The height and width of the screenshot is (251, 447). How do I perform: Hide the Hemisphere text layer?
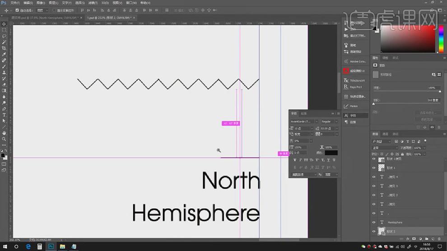(374, 222)
